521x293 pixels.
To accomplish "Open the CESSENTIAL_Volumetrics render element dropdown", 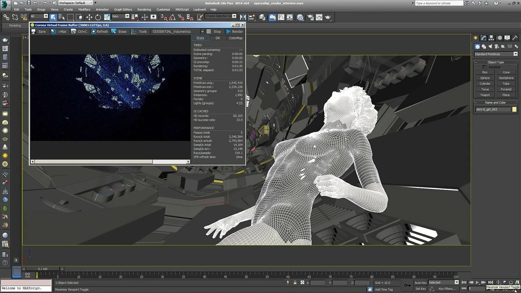I will tap(202, 32).
